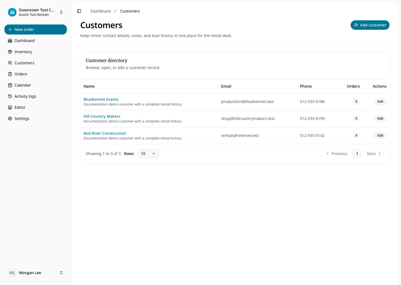Screen dimensions: 401x285
Task: Go to the Previous page
Action: (337, 154)
